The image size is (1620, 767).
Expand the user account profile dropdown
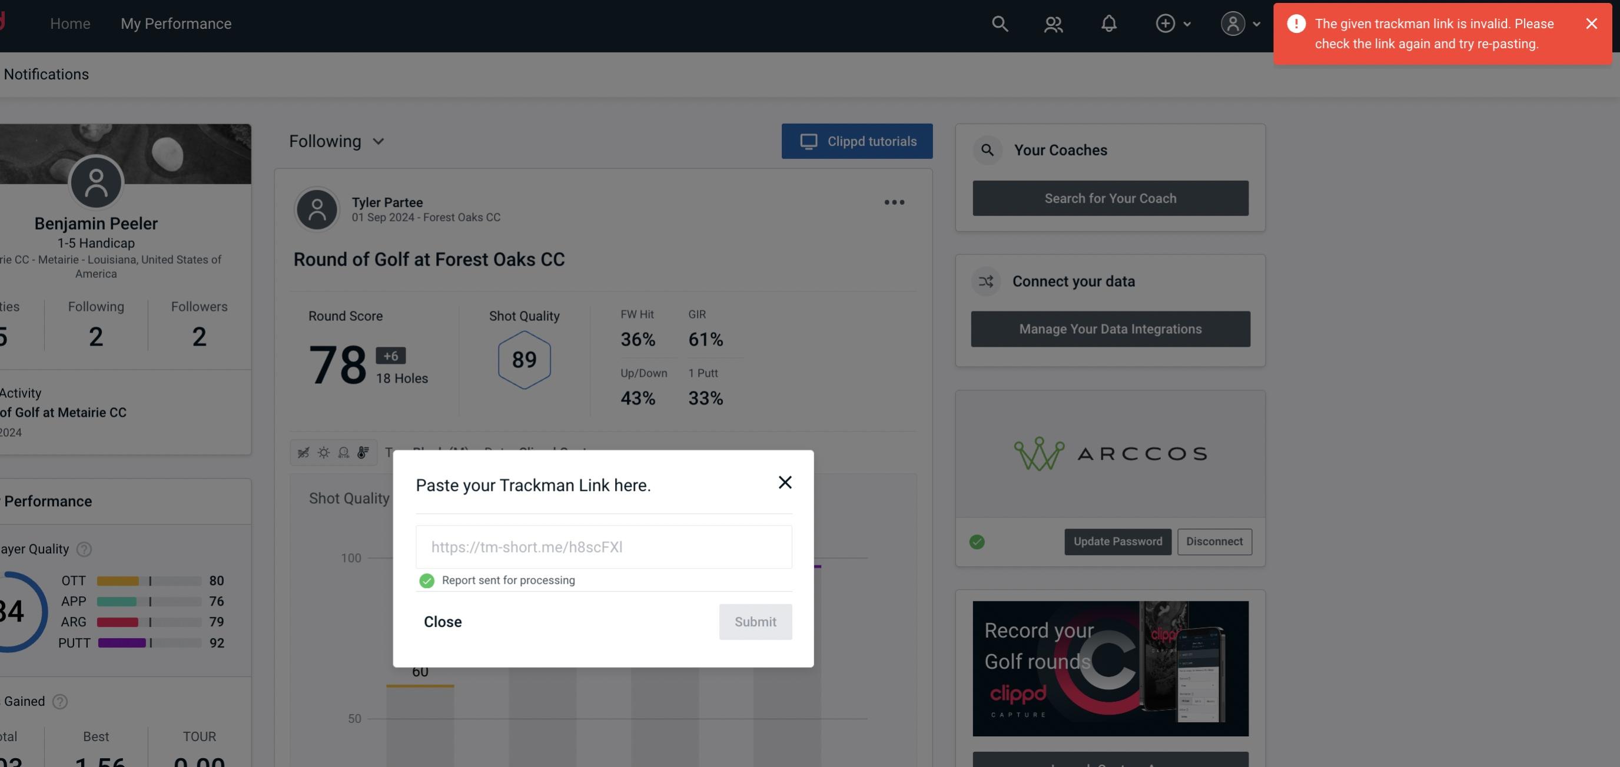point(1240,23)
